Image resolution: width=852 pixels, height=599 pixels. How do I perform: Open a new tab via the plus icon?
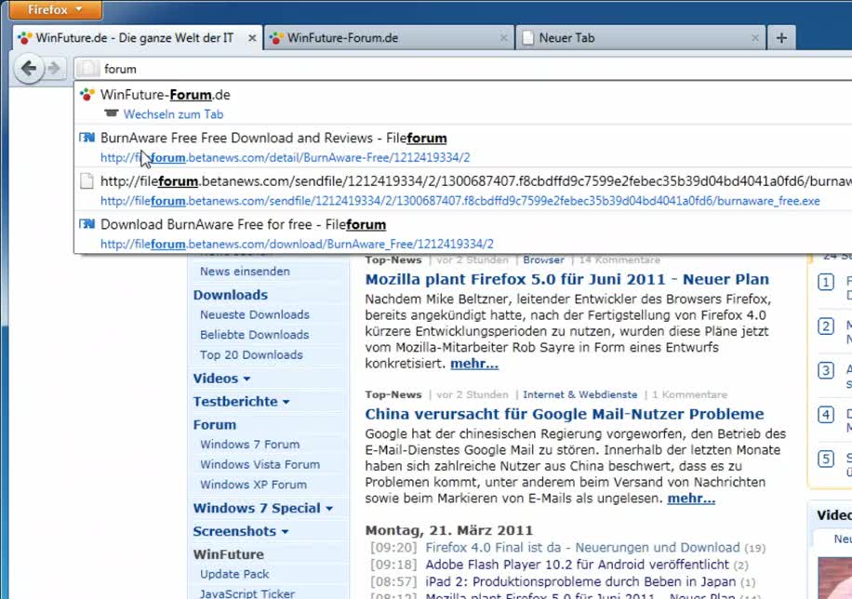tap(781, 37)
